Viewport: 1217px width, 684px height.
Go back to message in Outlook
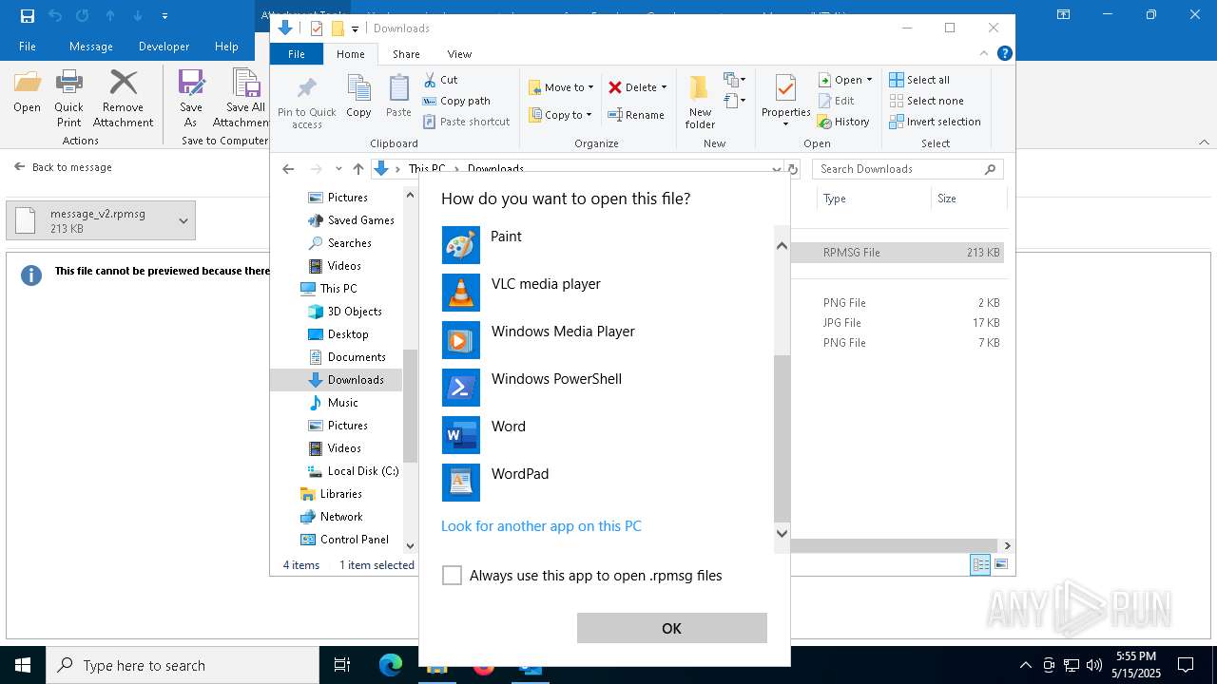pos(63,167)
